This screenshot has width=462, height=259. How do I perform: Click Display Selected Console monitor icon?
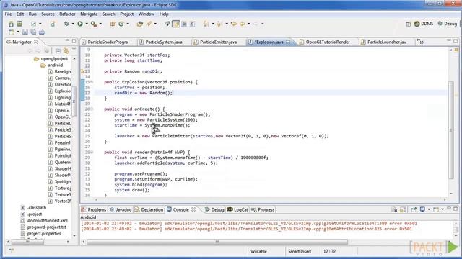pos(422,209)
